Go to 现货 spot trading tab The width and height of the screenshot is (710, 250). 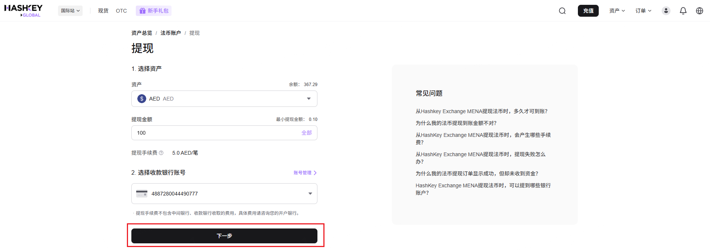coord(103,11)
